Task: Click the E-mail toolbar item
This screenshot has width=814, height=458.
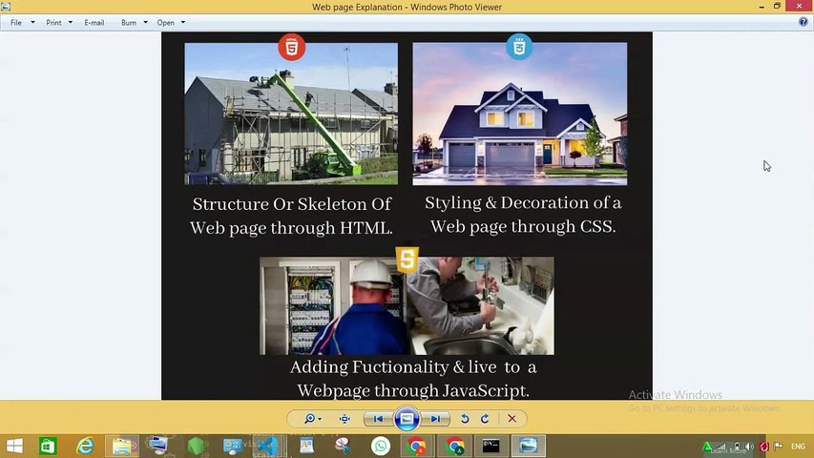Action: pos(94,23)
